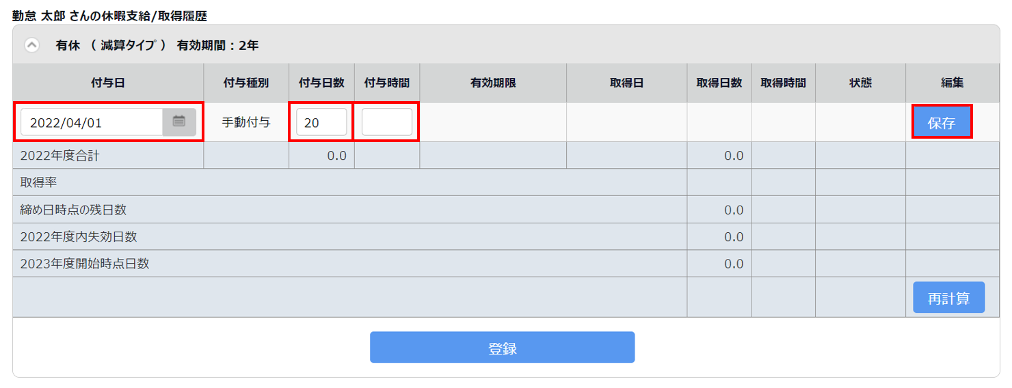Click the 付与日 column header
The image size is (1012, 388).
coord(108,83)
